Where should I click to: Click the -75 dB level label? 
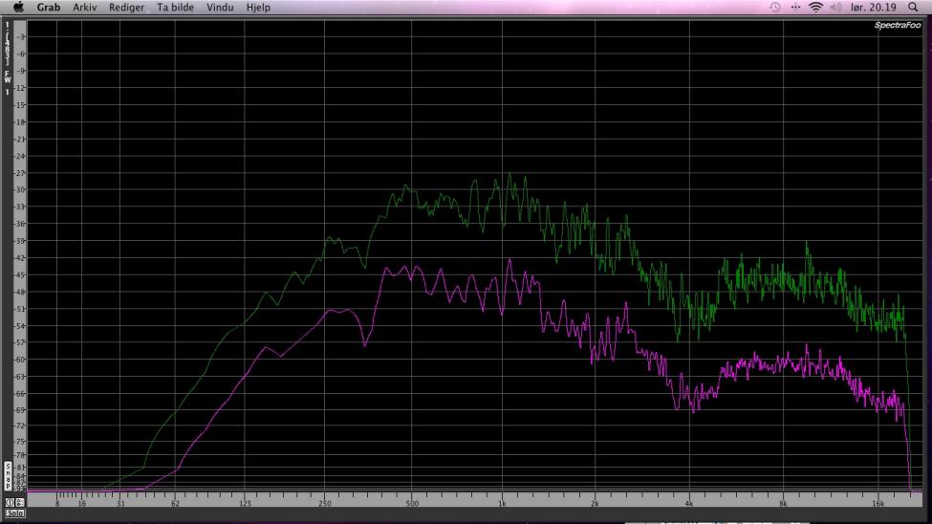point(21,442)
